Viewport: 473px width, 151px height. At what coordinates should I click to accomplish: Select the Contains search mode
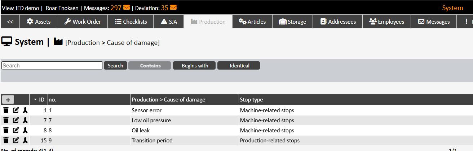(150, 66)
